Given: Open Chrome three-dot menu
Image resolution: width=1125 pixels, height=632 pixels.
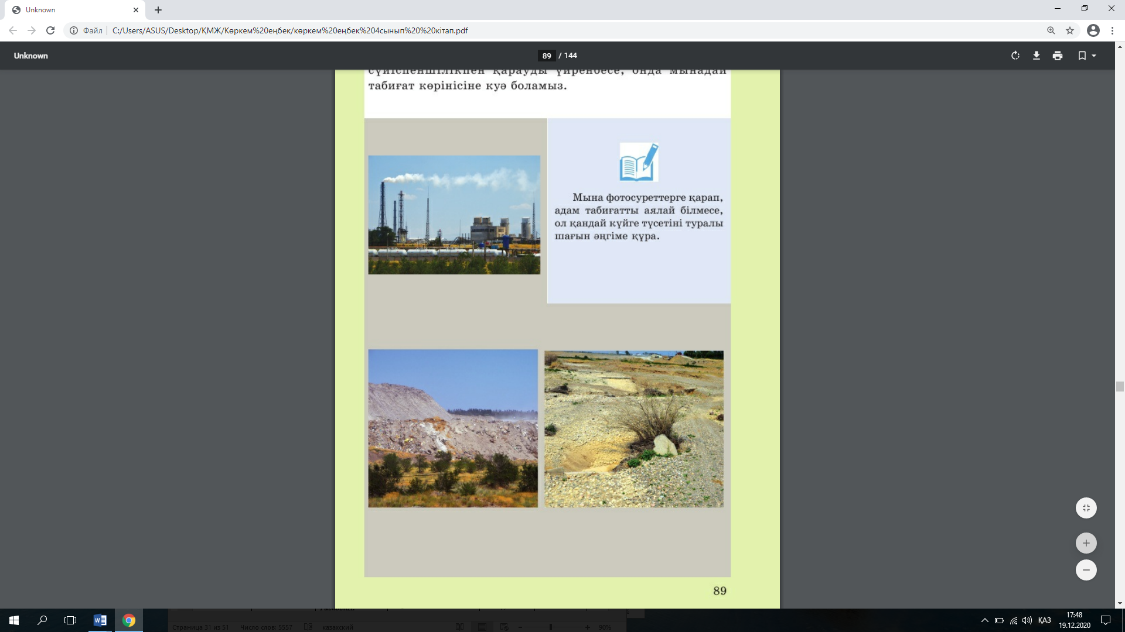Looking at the screenshot, I should pos(1112,30).
